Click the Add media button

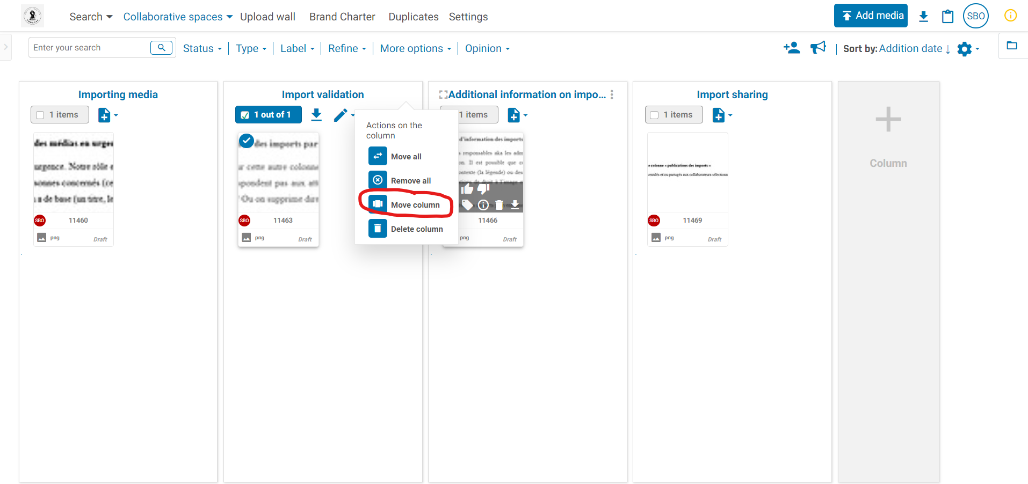(x=870, y=16)
